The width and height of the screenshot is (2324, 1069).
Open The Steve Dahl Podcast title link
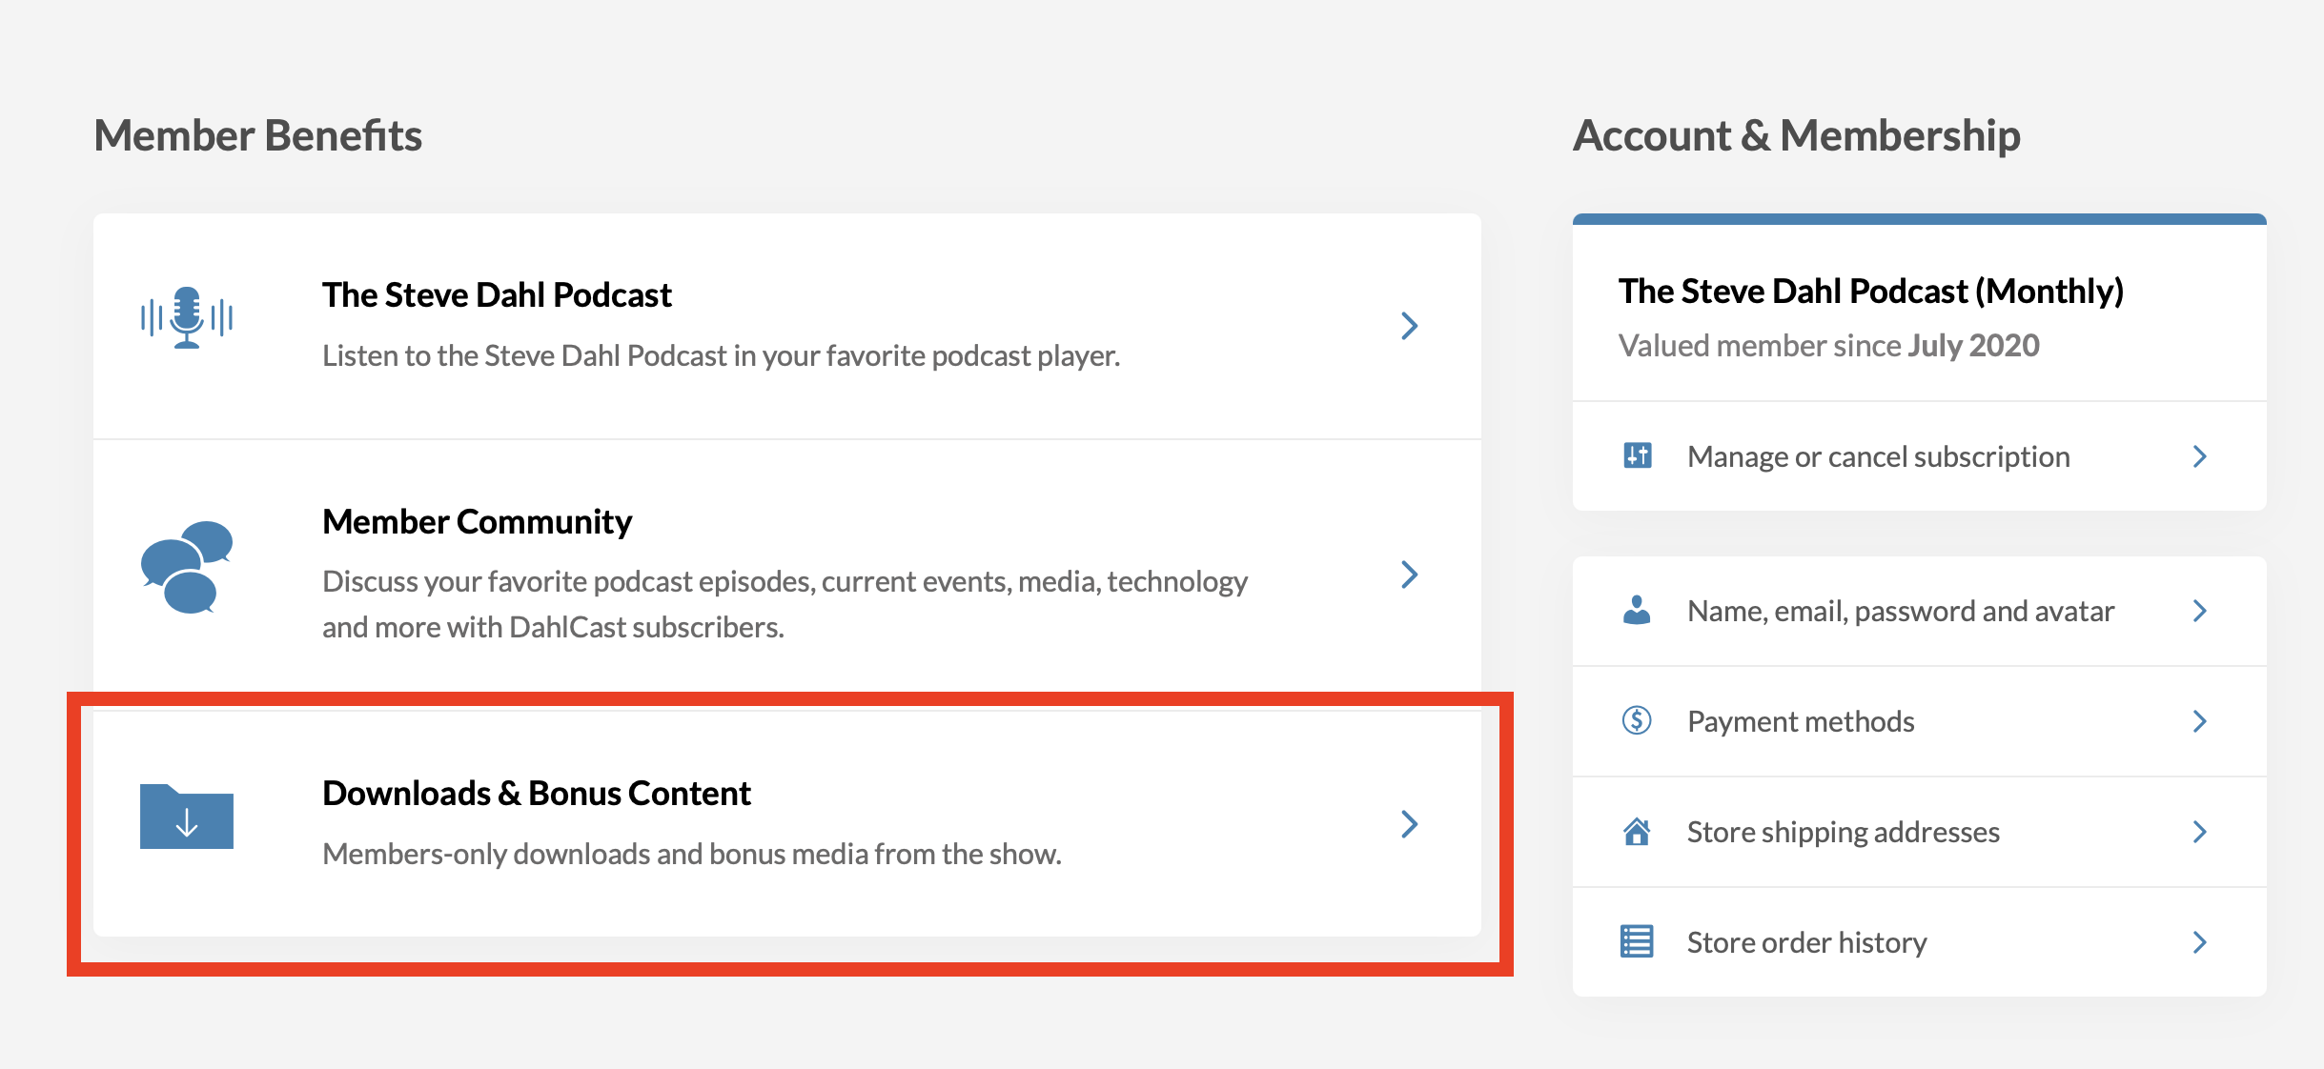(x=497, y=295)
